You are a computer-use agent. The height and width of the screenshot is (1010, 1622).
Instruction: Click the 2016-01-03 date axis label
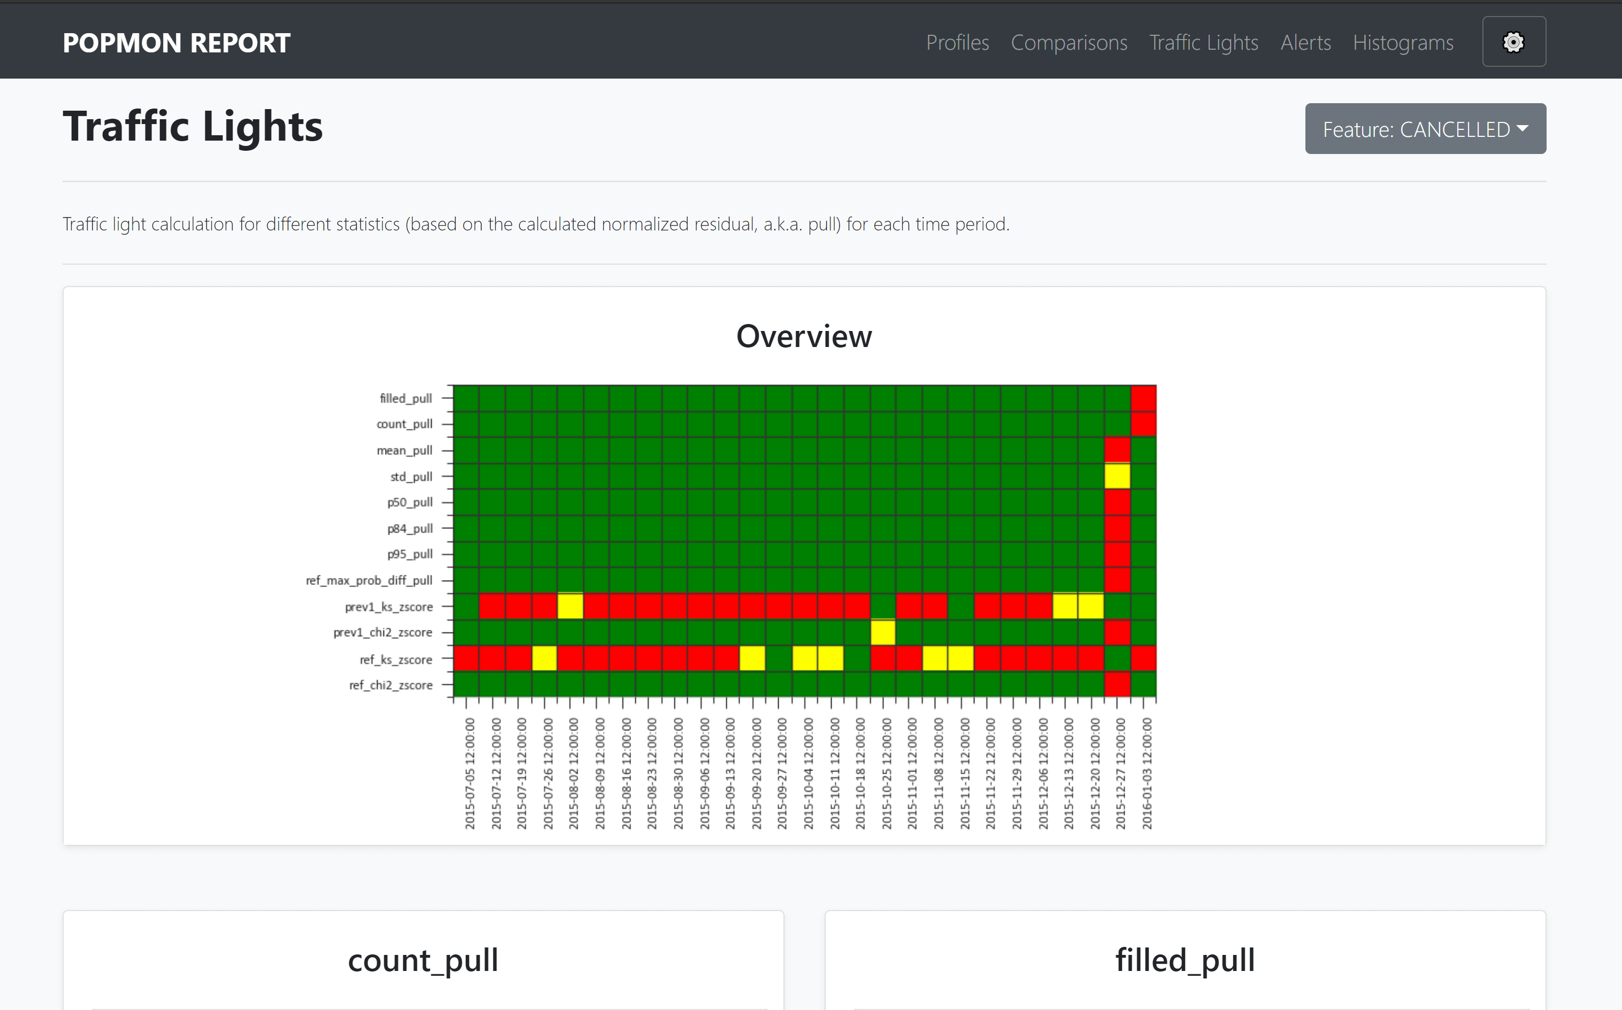[1147, 774]
